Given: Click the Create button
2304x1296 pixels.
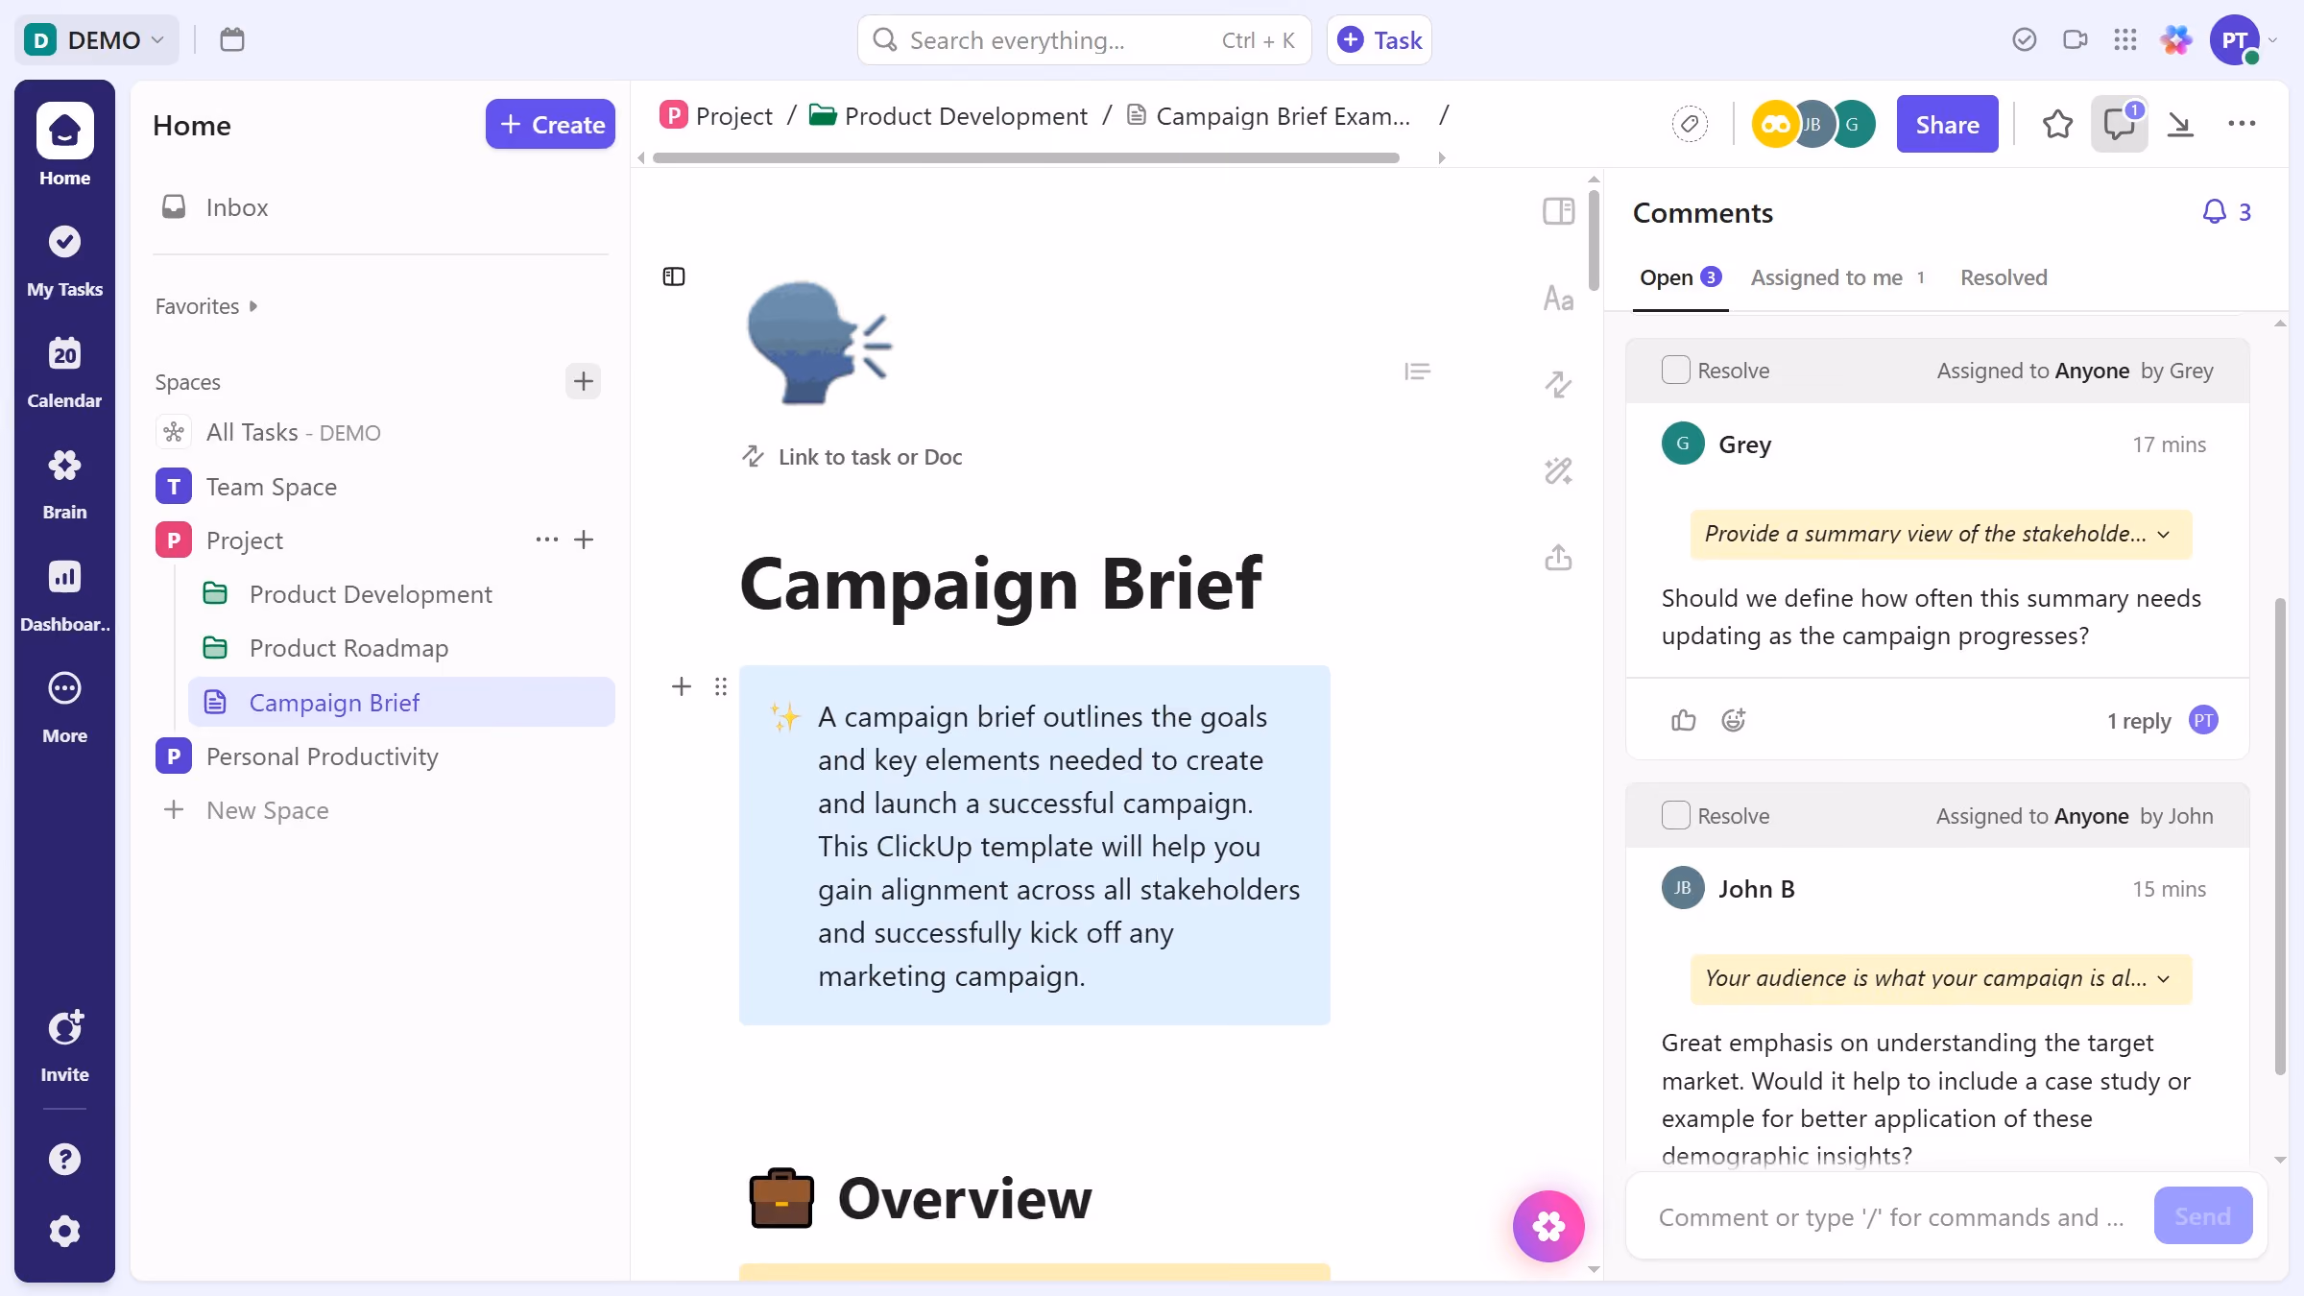Looking at the screenshot, I should tap(550, 124).
